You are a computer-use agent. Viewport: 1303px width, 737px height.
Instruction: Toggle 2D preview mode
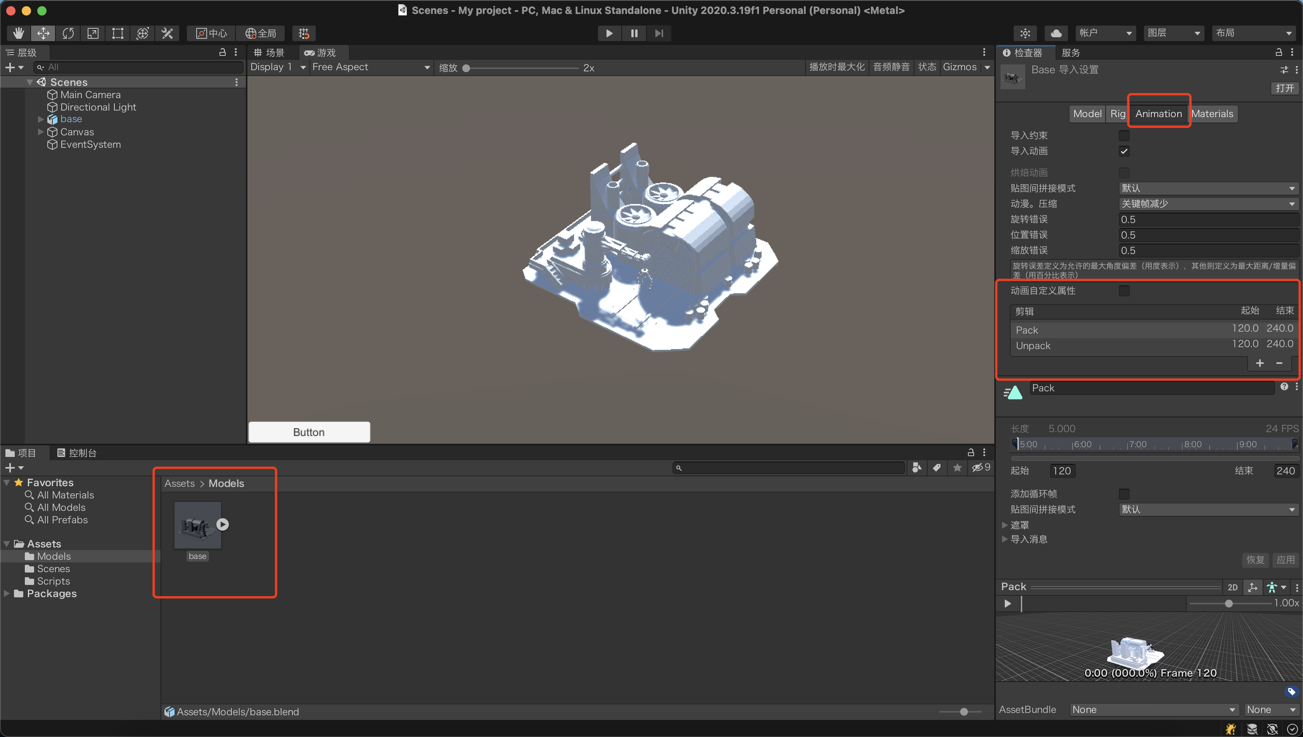click(1233, 587)
